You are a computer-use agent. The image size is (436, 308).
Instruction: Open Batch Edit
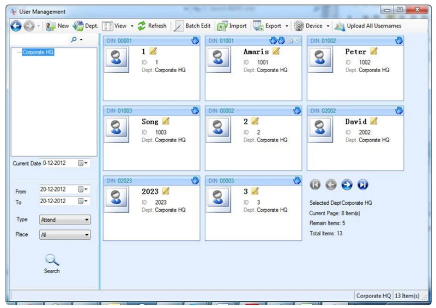[192, 26]
